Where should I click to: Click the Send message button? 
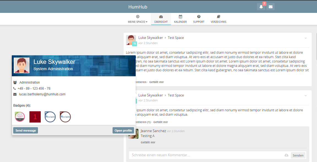pyautogui.click(x=26, y=130)
